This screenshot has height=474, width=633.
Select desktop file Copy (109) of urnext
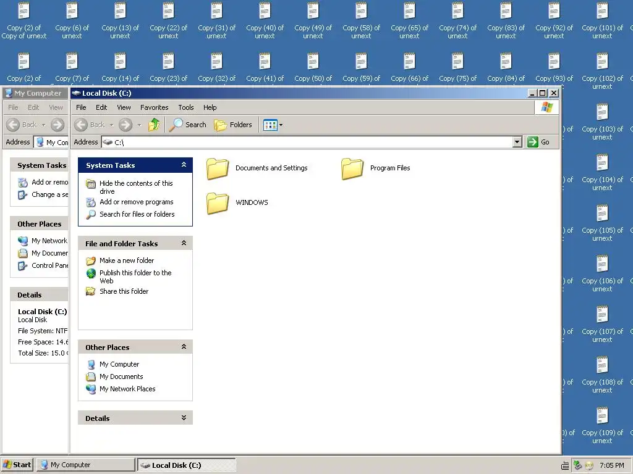[602, 425]
